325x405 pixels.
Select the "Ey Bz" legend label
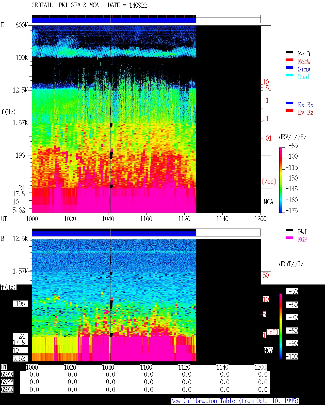(306, 112)
